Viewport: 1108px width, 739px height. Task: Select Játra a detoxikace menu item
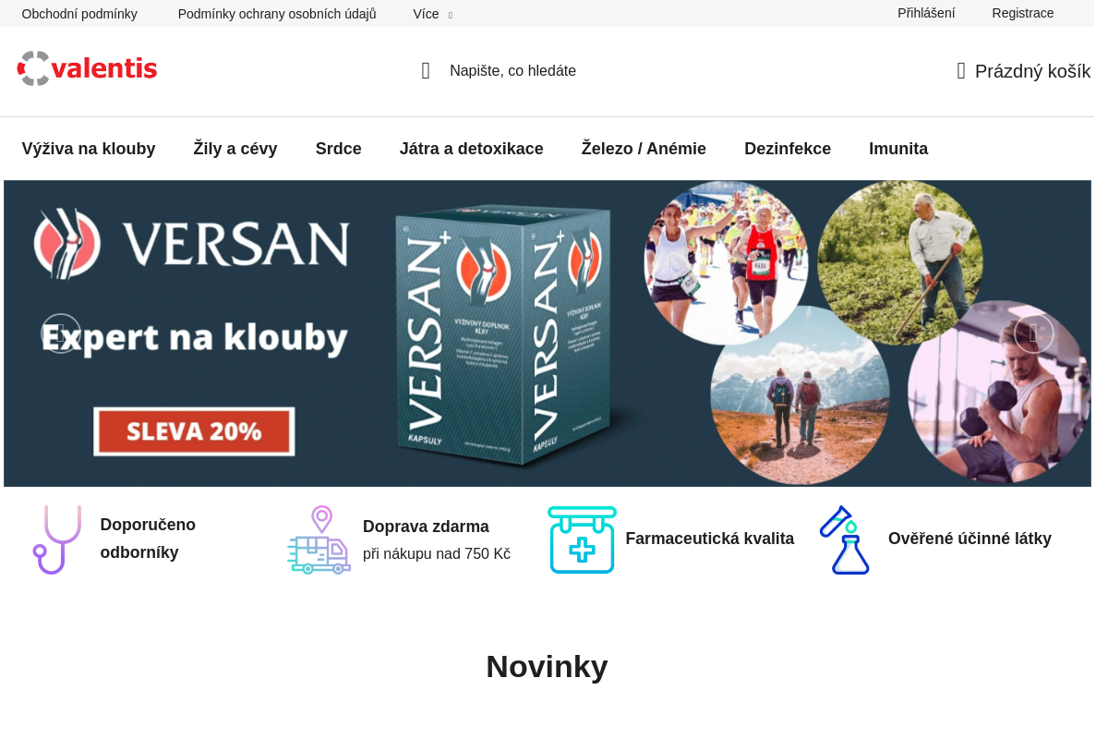pyautogui.click(x=471, y=149)
